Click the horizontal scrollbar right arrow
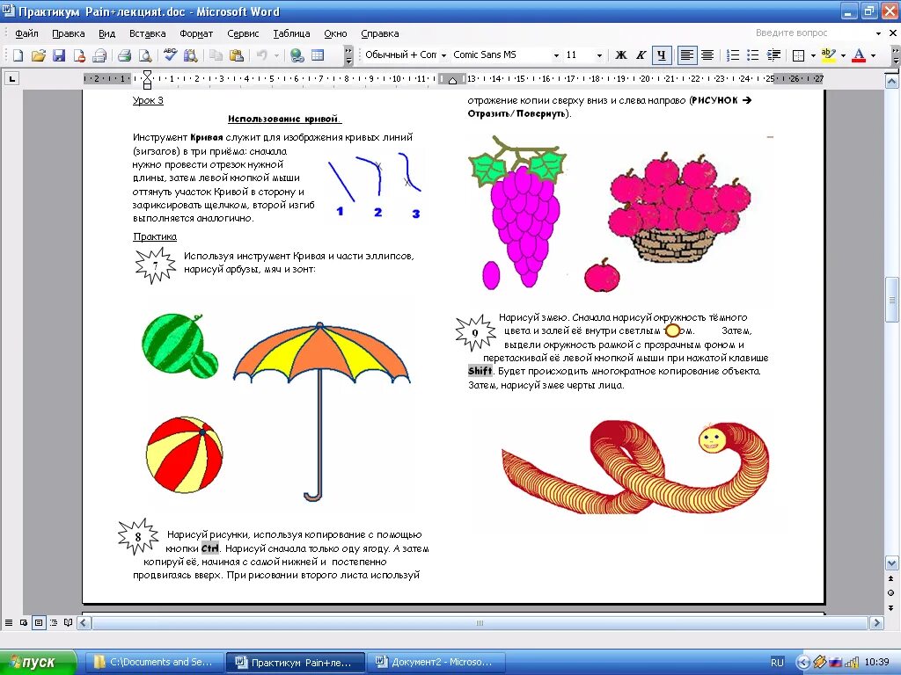This screenshot has height=675, width=901. (x=876, y=623)
